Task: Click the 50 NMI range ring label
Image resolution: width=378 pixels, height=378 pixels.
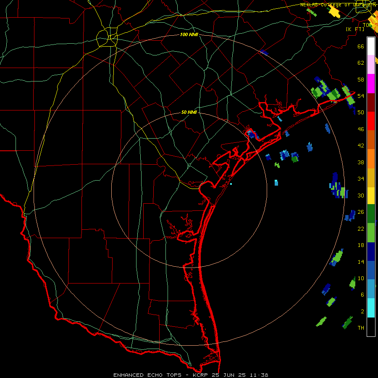Action: (x=189, y=112)
